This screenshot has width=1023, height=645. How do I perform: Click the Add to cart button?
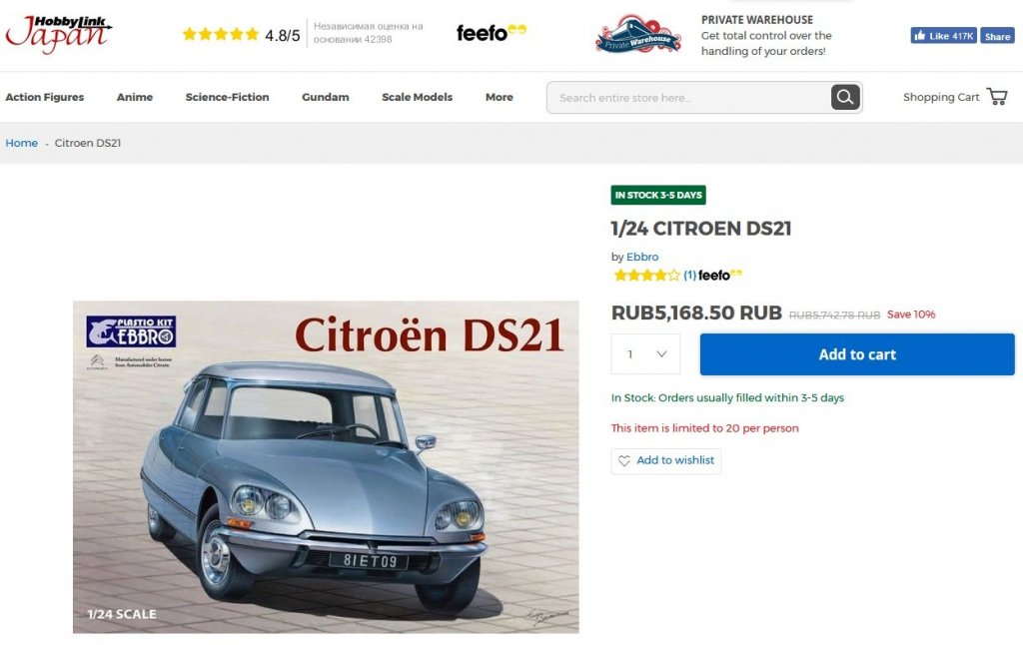[857, 354]
